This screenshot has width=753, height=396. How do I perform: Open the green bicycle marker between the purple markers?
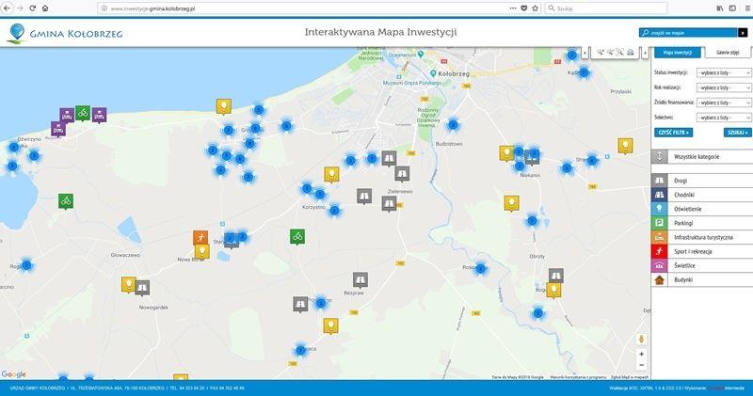pyautogui.click(x=83, y=113)
